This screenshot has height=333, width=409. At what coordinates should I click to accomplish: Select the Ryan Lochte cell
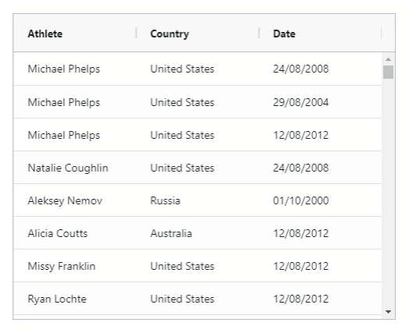tap(75, 299)
